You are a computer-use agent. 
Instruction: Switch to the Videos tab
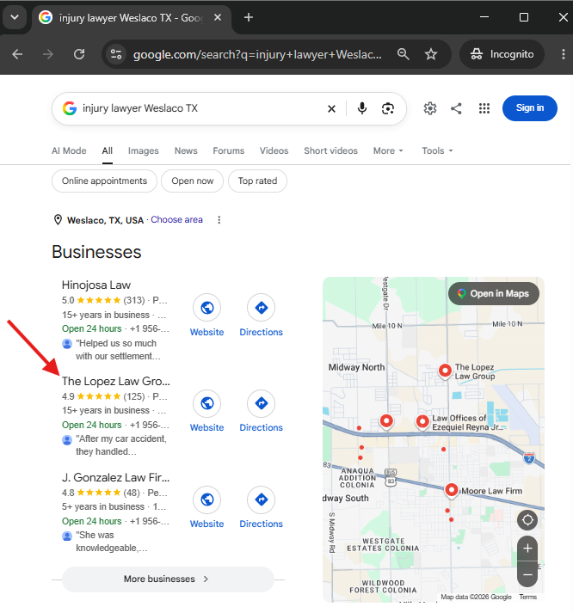point(274,151)
